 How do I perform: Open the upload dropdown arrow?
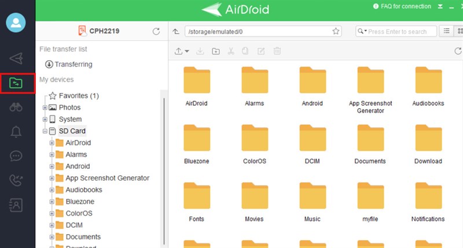click(188, 51)
